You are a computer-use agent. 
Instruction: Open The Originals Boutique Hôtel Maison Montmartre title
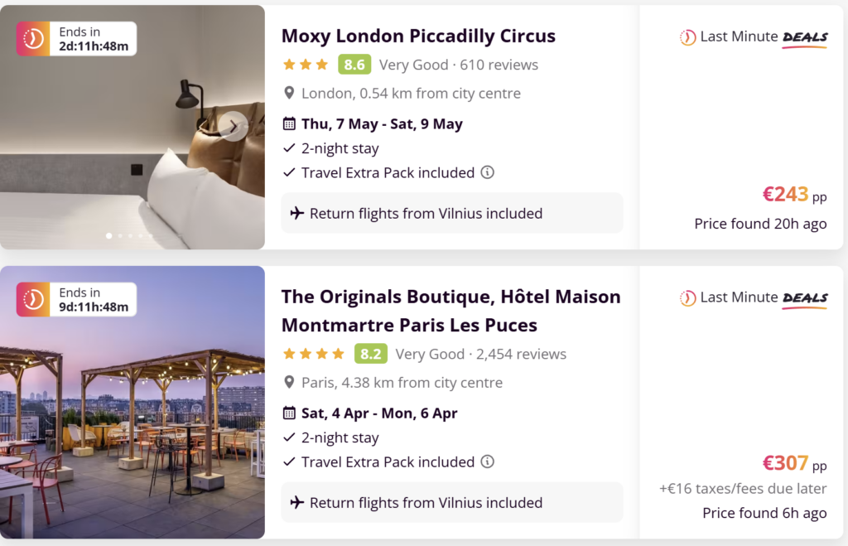[x=450, y=311]
